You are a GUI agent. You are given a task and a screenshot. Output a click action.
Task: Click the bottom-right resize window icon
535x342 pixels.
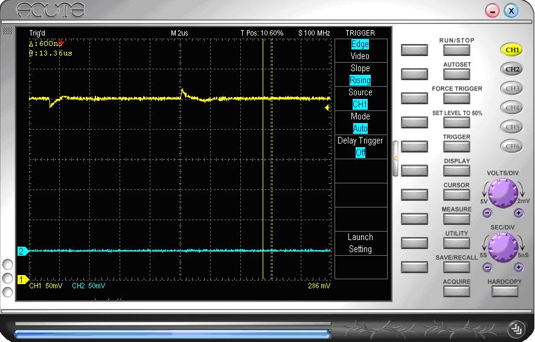click(516, 329)
